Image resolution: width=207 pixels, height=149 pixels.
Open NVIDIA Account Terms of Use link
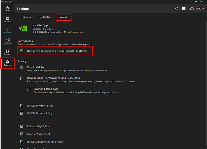click(x=45, y=142)
